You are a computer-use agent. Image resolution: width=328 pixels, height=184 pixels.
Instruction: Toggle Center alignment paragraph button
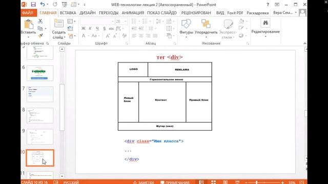coord(141,36)
